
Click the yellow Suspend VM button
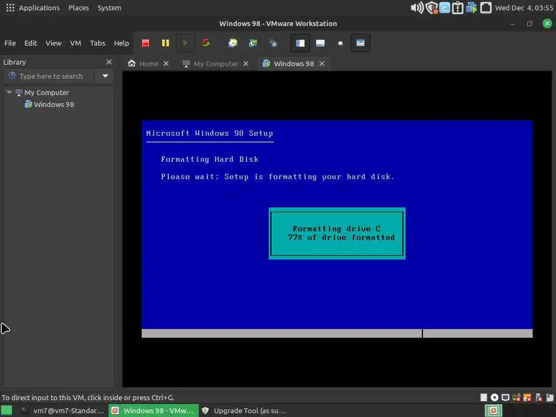coord(165,43)
